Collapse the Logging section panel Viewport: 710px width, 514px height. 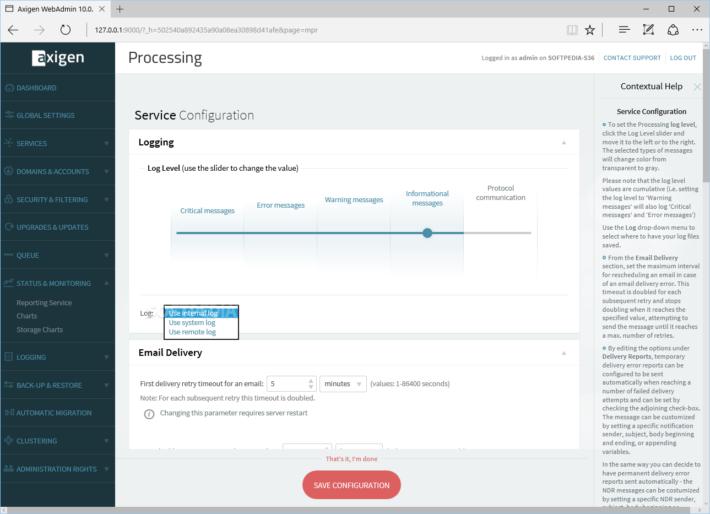point(564,143)
